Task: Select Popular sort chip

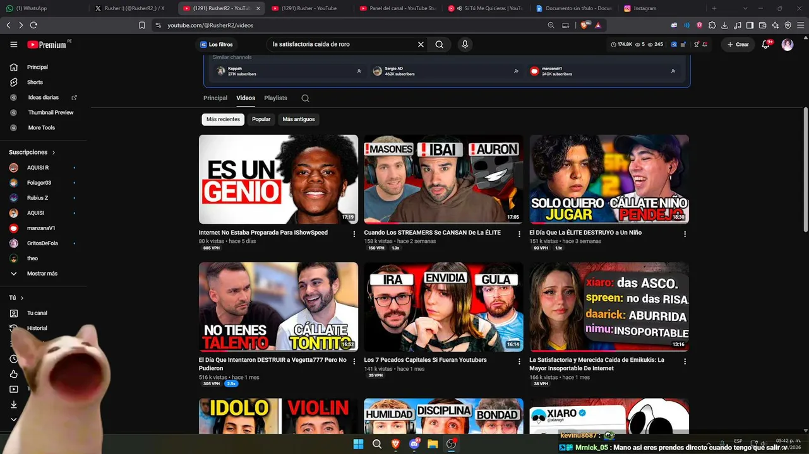Action: coord(261,119)
